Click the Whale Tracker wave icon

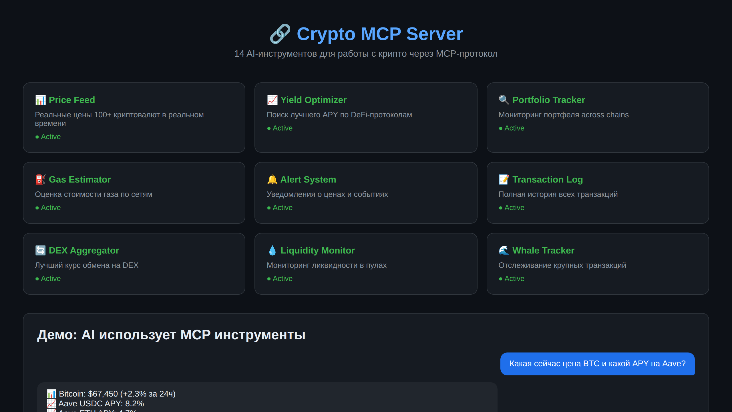[x=504, y=250]
